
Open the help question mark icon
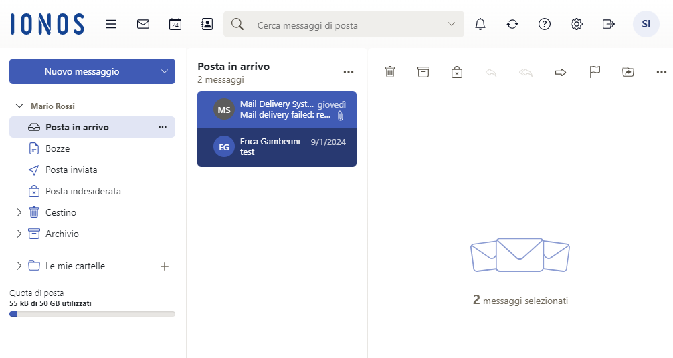545,24
